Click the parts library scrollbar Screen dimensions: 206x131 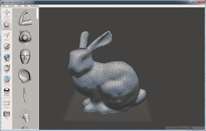(x=37, y=14)
